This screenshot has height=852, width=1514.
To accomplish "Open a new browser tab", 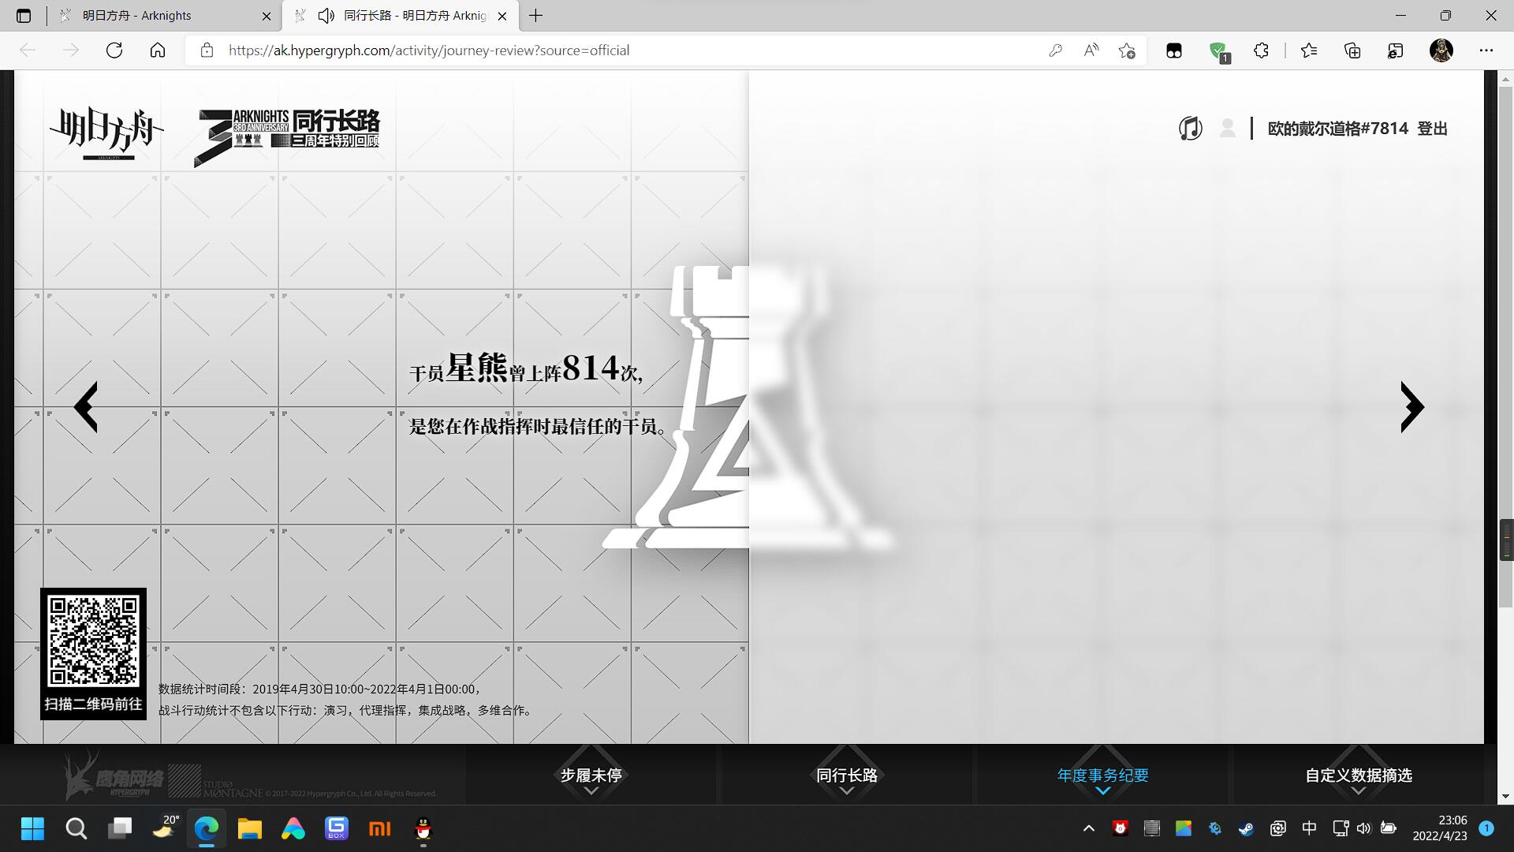I will (536, 16).
